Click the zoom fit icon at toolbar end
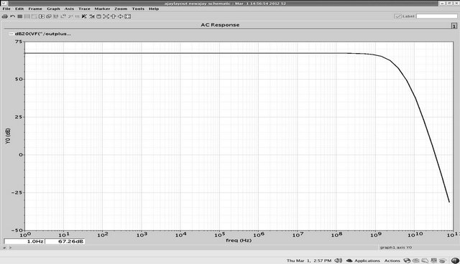460x264 pixels. coord(128,16)
